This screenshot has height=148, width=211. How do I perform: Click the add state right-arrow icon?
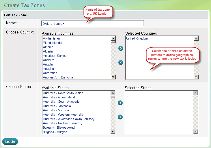coord(120,103)
